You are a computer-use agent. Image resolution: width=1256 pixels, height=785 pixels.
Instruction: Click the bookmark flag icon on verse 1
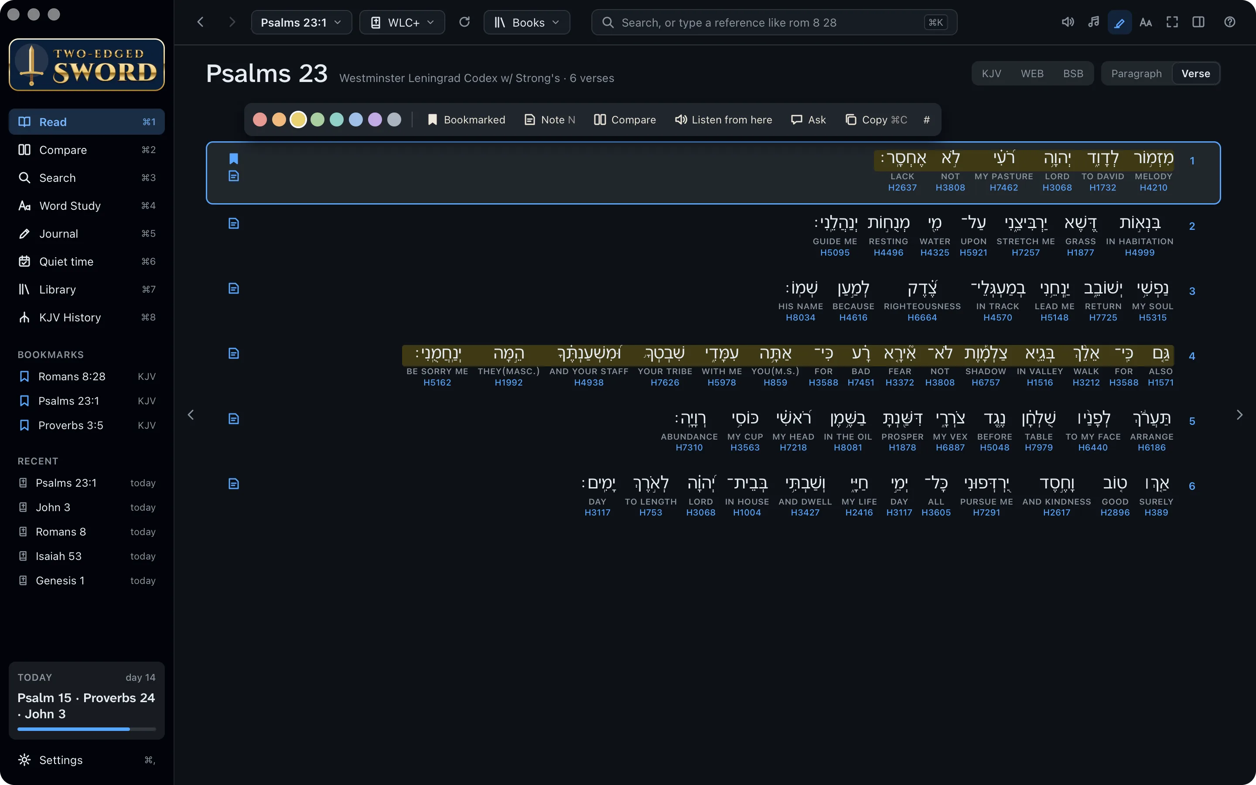[x=234, y=158]
